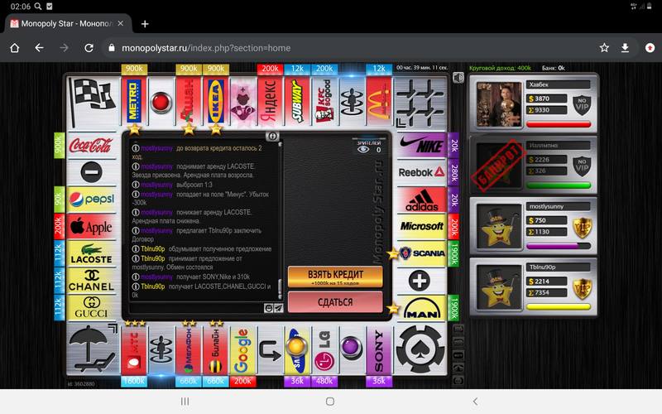The image size is (662, 414).
Task: Click the turn-arrow teleport cell
Action: click(270, 349)
